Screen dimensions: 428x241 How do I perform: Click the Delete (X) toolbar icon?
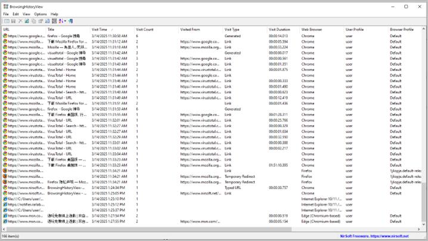click(x=20, y=21)
